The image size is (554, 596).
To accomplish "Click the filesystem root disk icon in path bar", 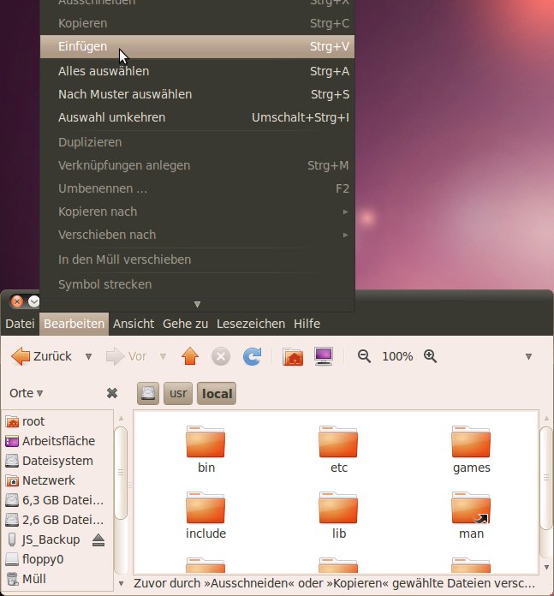I will (149, 394).
